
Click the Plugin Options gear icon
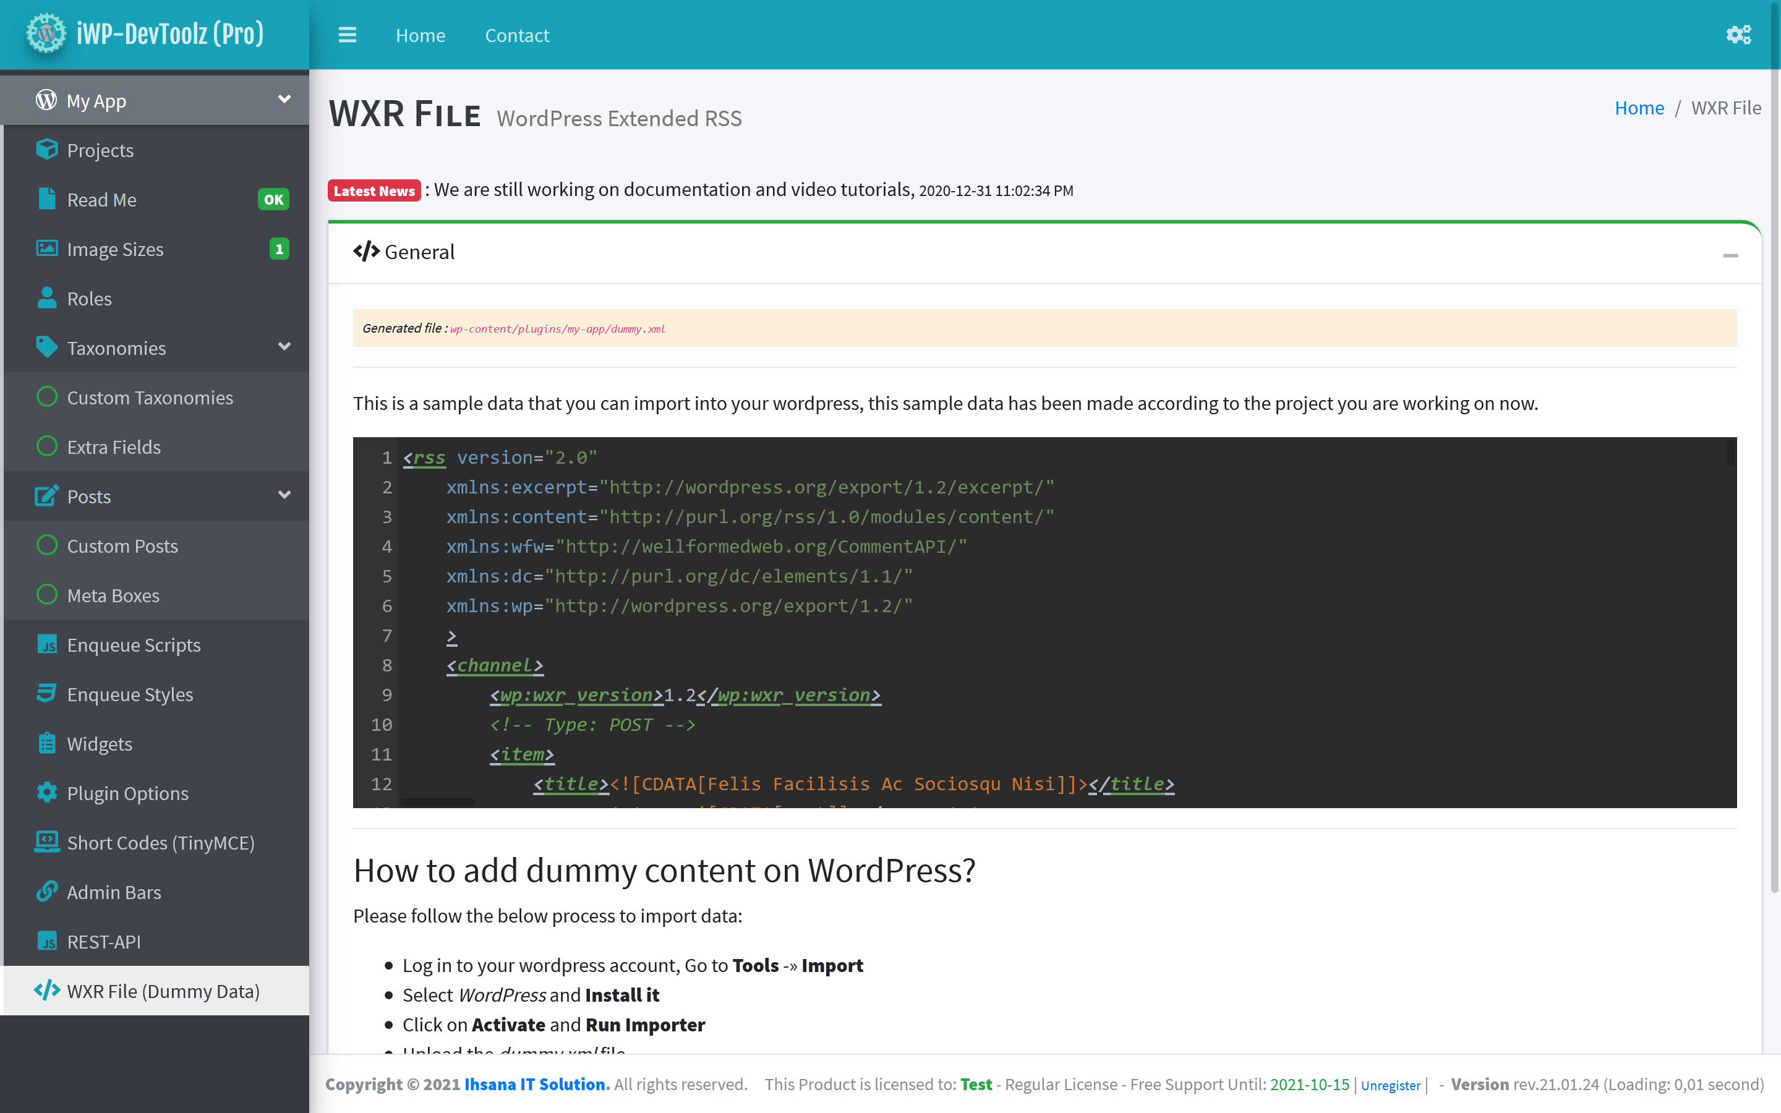[46, 793]
